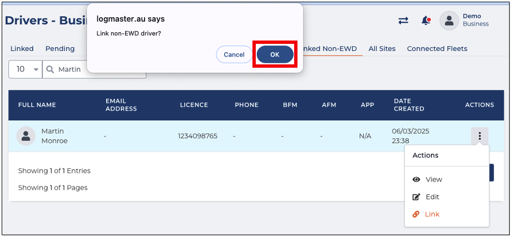Select View from the Actions menu
511x237 pixels.
click(434, 179)
